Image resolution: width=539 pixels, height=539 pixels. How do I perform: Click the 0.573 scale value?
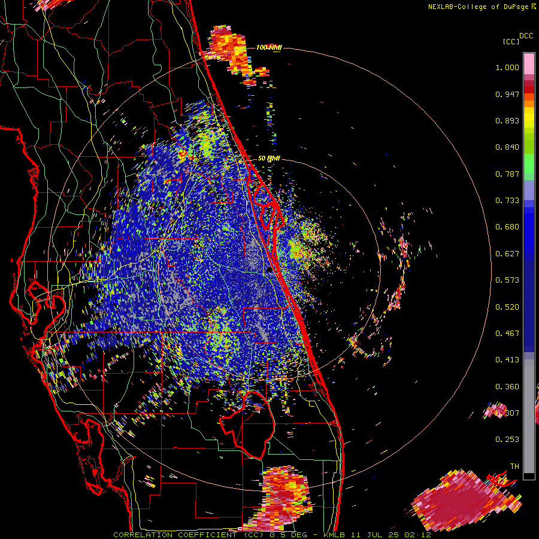coord(507,280)
